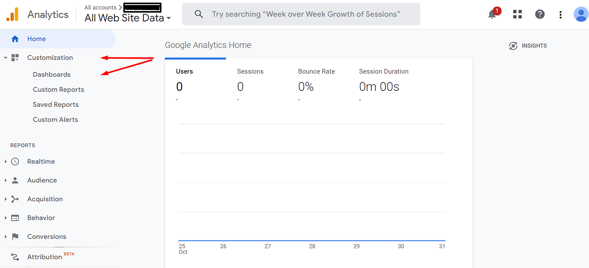Open the Dashboards page
Image resolution: width=589 pixels, height=268 pixels.
point(52,74)
